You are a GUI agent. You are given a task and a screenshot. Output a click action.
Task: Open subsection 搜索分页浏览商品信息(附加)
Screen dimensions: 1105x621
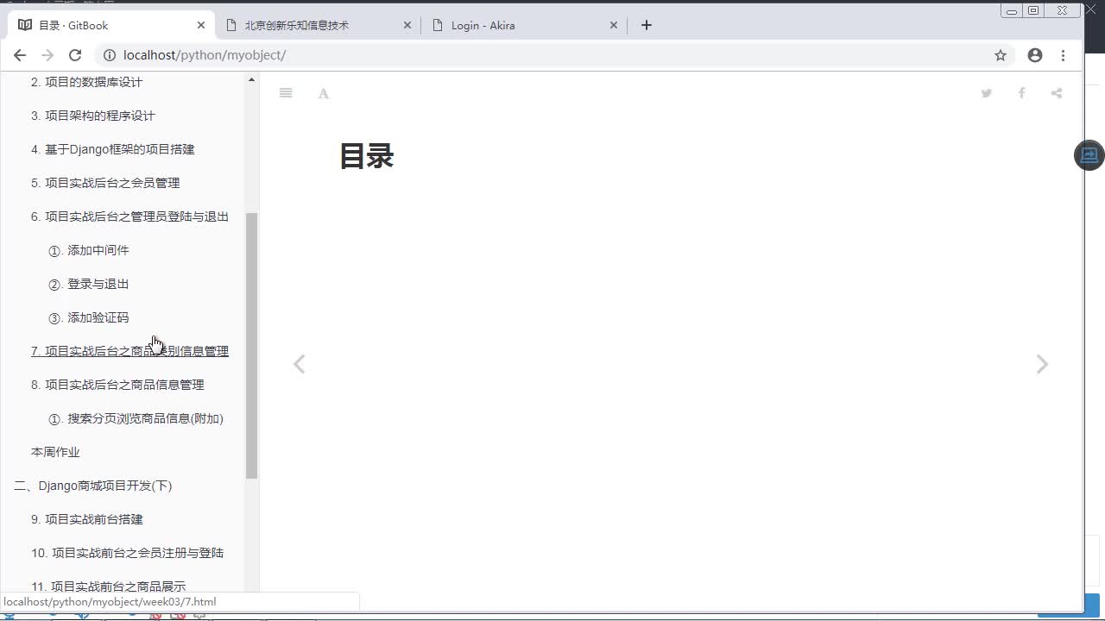136,418
